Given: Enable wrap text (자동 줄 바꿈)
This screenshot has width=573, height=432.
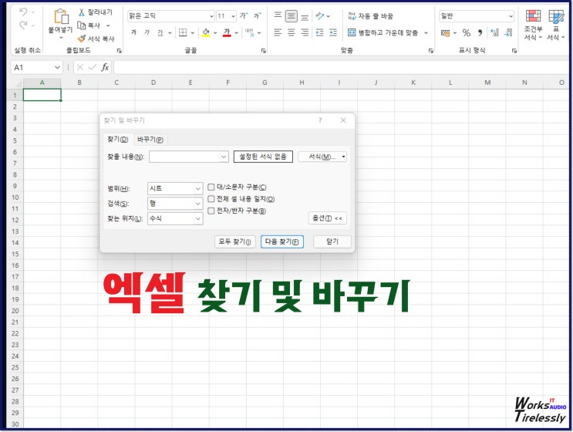Looking at the screenshot, I should (370, 16).
